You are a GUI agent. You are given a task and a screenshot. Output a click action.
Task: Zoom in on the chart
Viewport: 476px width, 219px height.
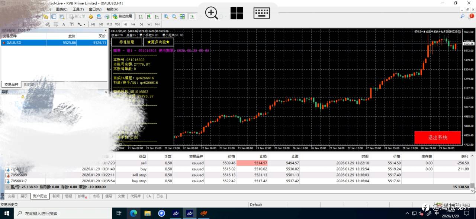[166, 16]
